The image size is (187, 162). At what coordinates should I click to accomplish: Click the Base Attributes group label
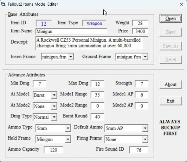(23, 15)
